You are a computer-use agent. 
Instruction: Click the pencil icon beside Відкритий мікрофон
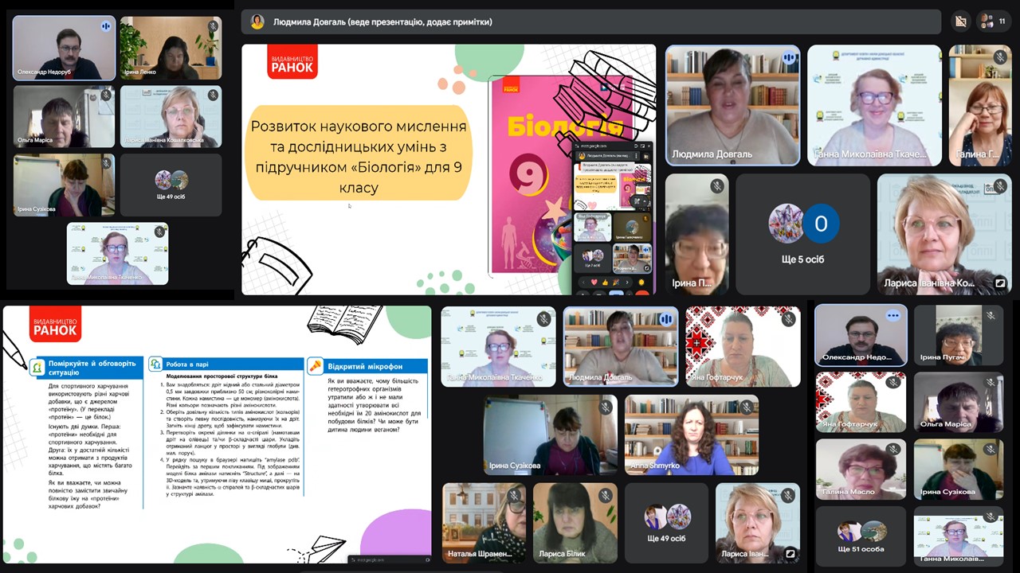pyautogui.click(x=315, y=366)
